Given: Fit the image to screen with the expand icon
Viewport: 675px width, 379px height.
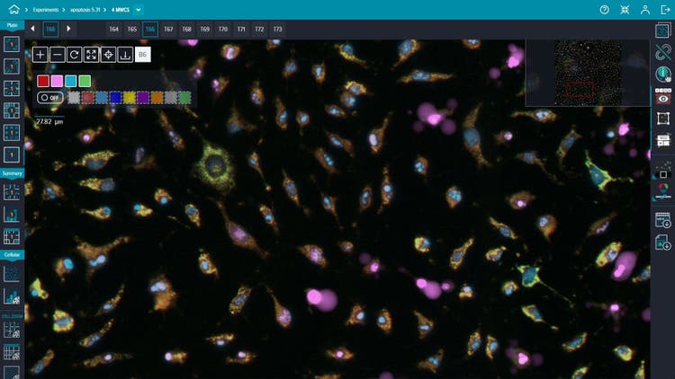Looking at the screenshot, I should (92, 55).
